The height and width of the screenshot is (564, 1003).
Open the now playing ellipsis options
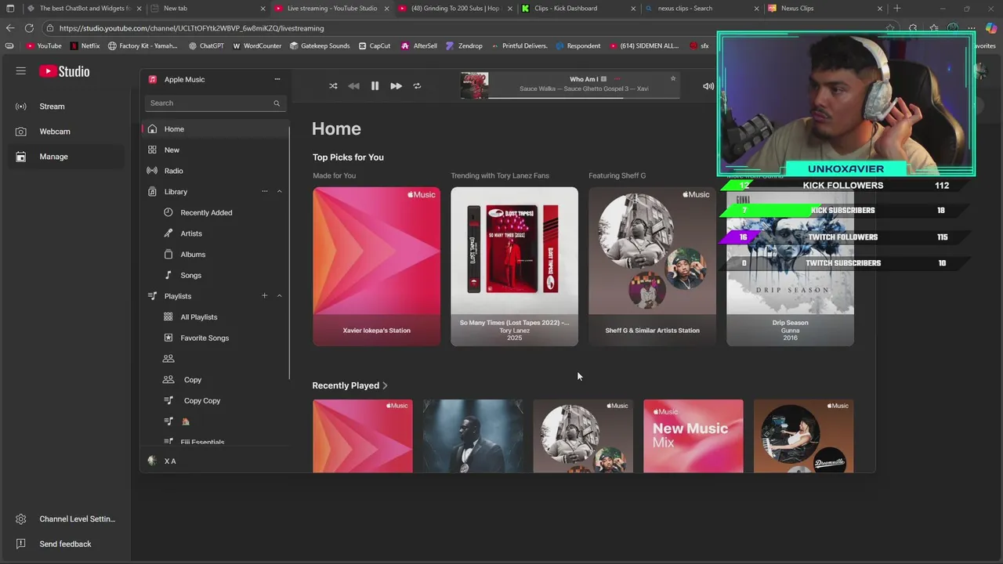(x=617, y=79)
